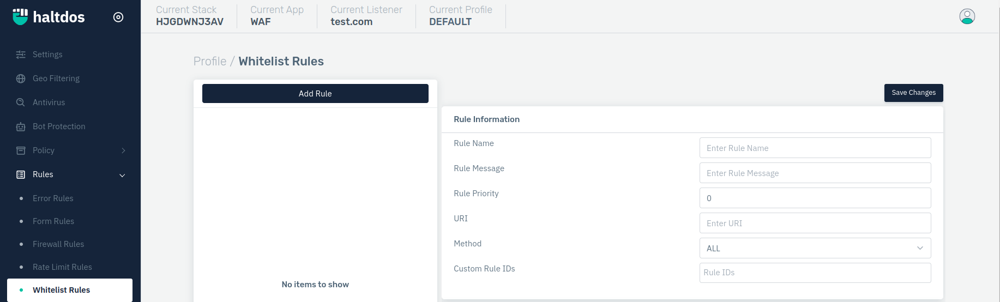Click the Rule Message label
1000x302 pixels.
(479, 168)
